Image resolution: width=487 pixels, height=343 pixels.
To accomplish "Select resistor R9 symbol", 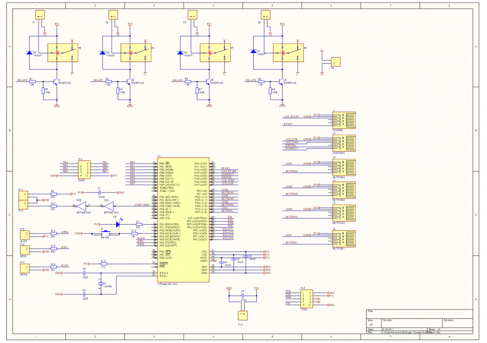I will [x=54, y=194].
